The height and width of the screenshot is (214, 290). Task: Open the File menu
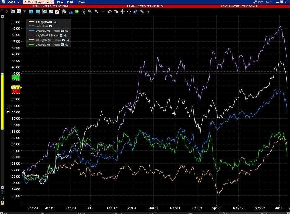coord(60,2)
